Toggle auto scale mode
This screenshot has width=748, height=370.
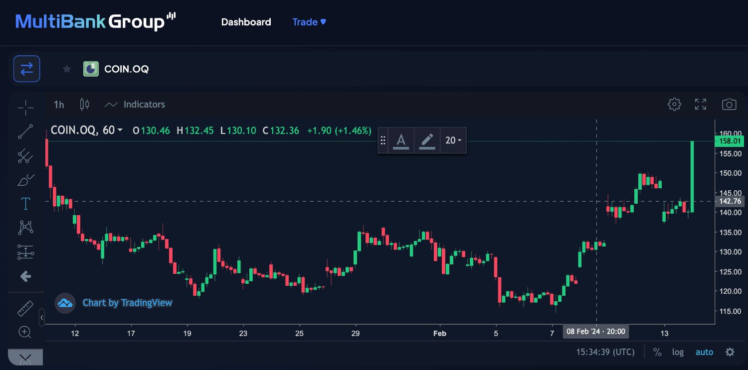(704, 352)
